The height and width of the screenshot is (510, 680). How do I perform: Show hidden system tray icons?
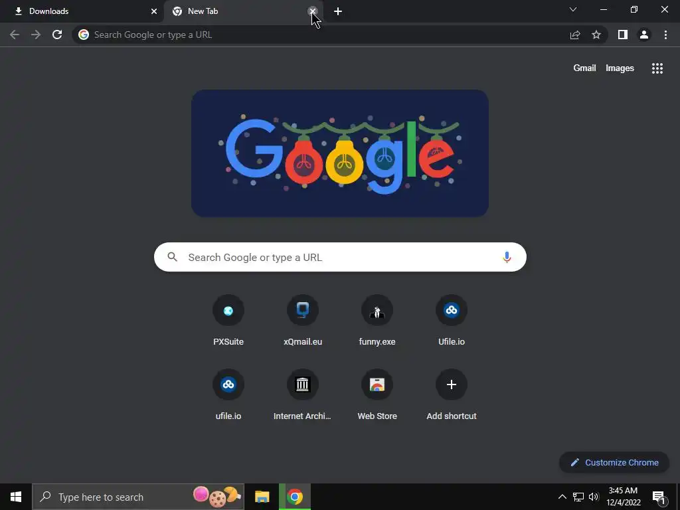point(562,497)
